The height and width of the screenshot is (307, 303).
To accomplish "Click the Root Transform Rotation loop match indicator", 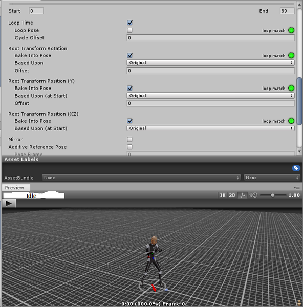I will click(x=291, y=56).
